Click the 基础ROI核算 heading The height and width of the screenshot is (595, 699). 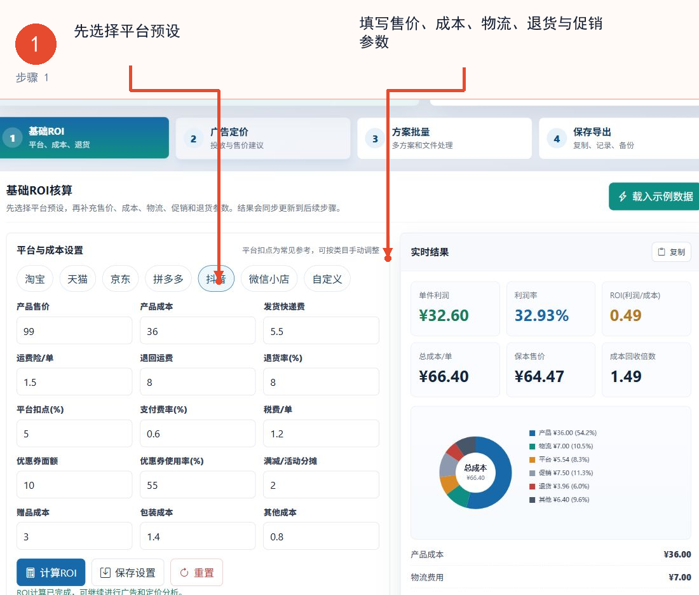click(39, 191)
